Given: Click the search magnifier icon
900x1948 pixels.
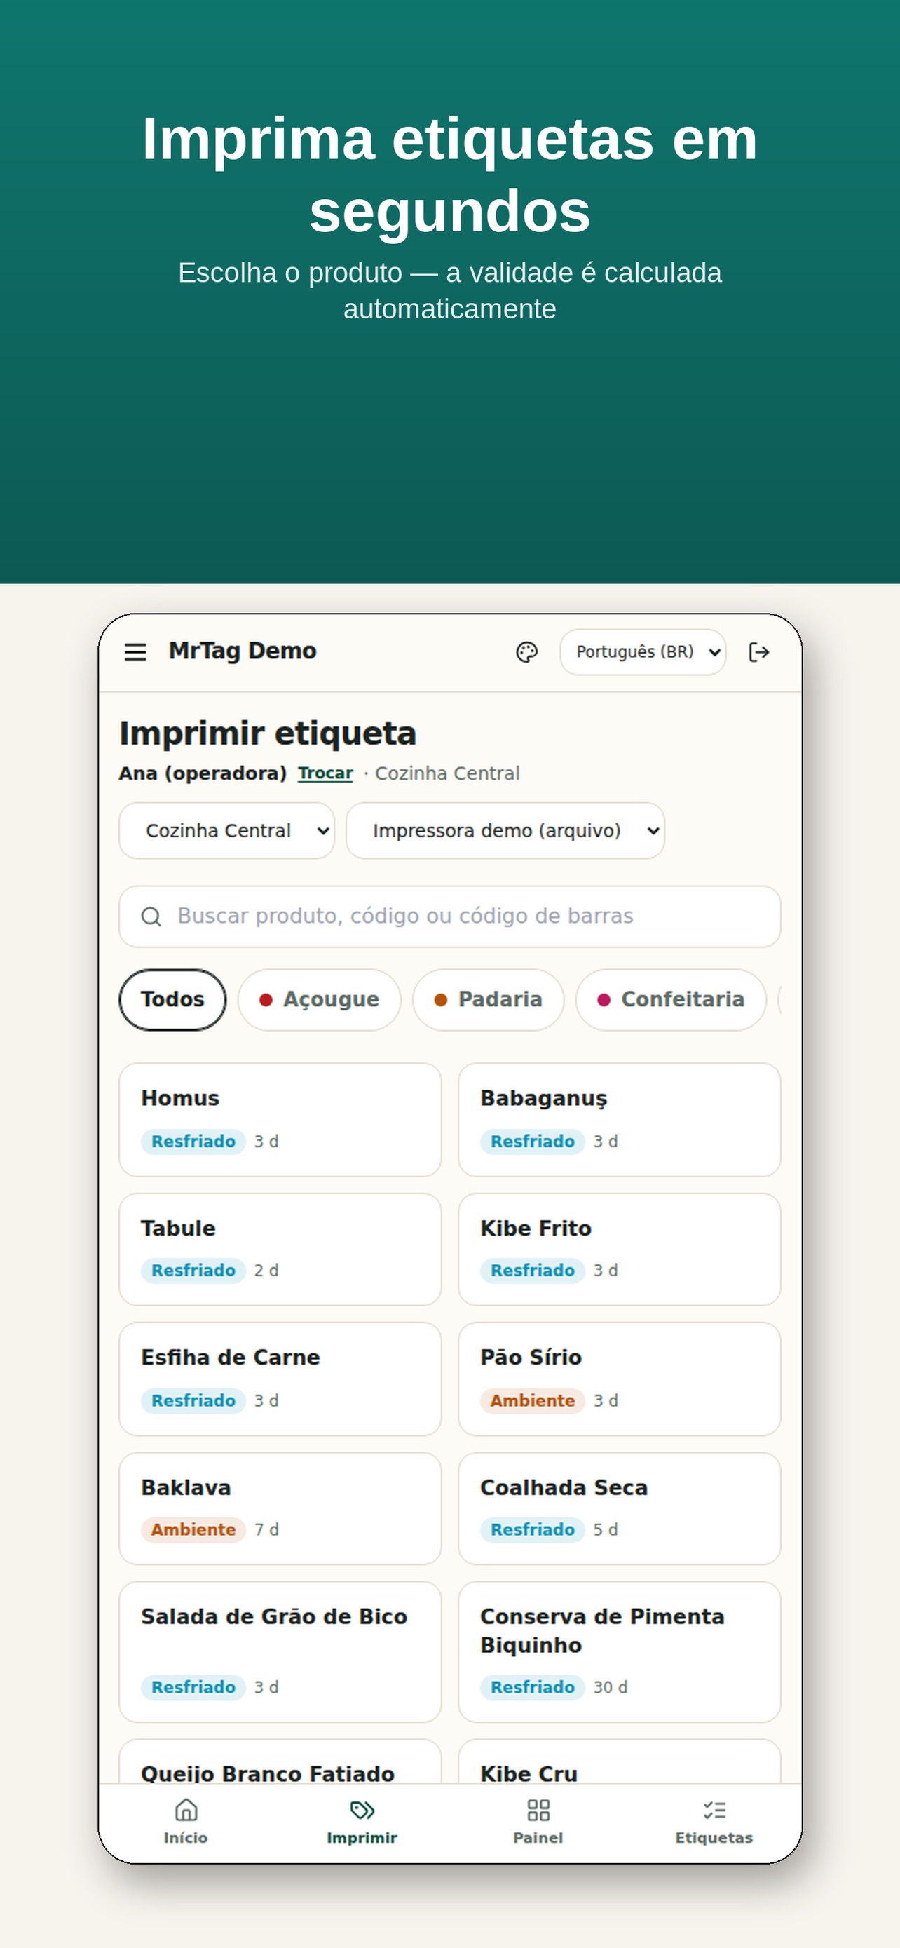Looking at the screenshot, I should point(151,916).
